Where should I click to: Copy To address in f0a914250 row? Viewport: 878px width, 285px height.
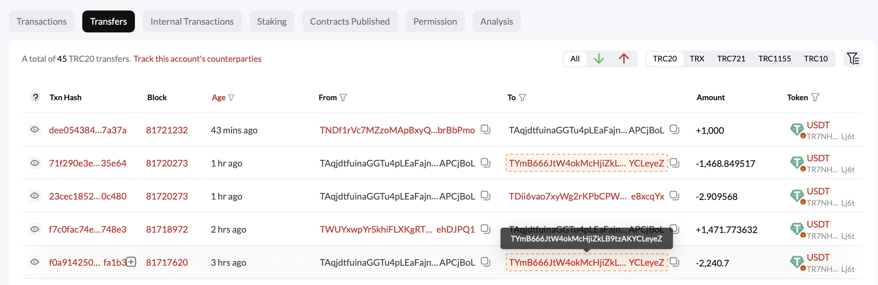674,262
